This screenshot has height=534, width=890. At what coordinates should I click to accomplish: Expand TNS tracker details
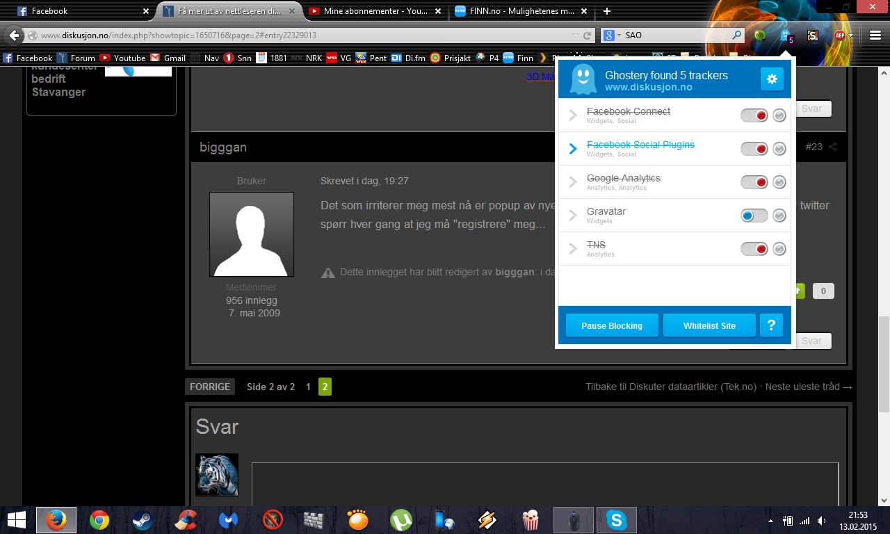[x=573, y=249]
